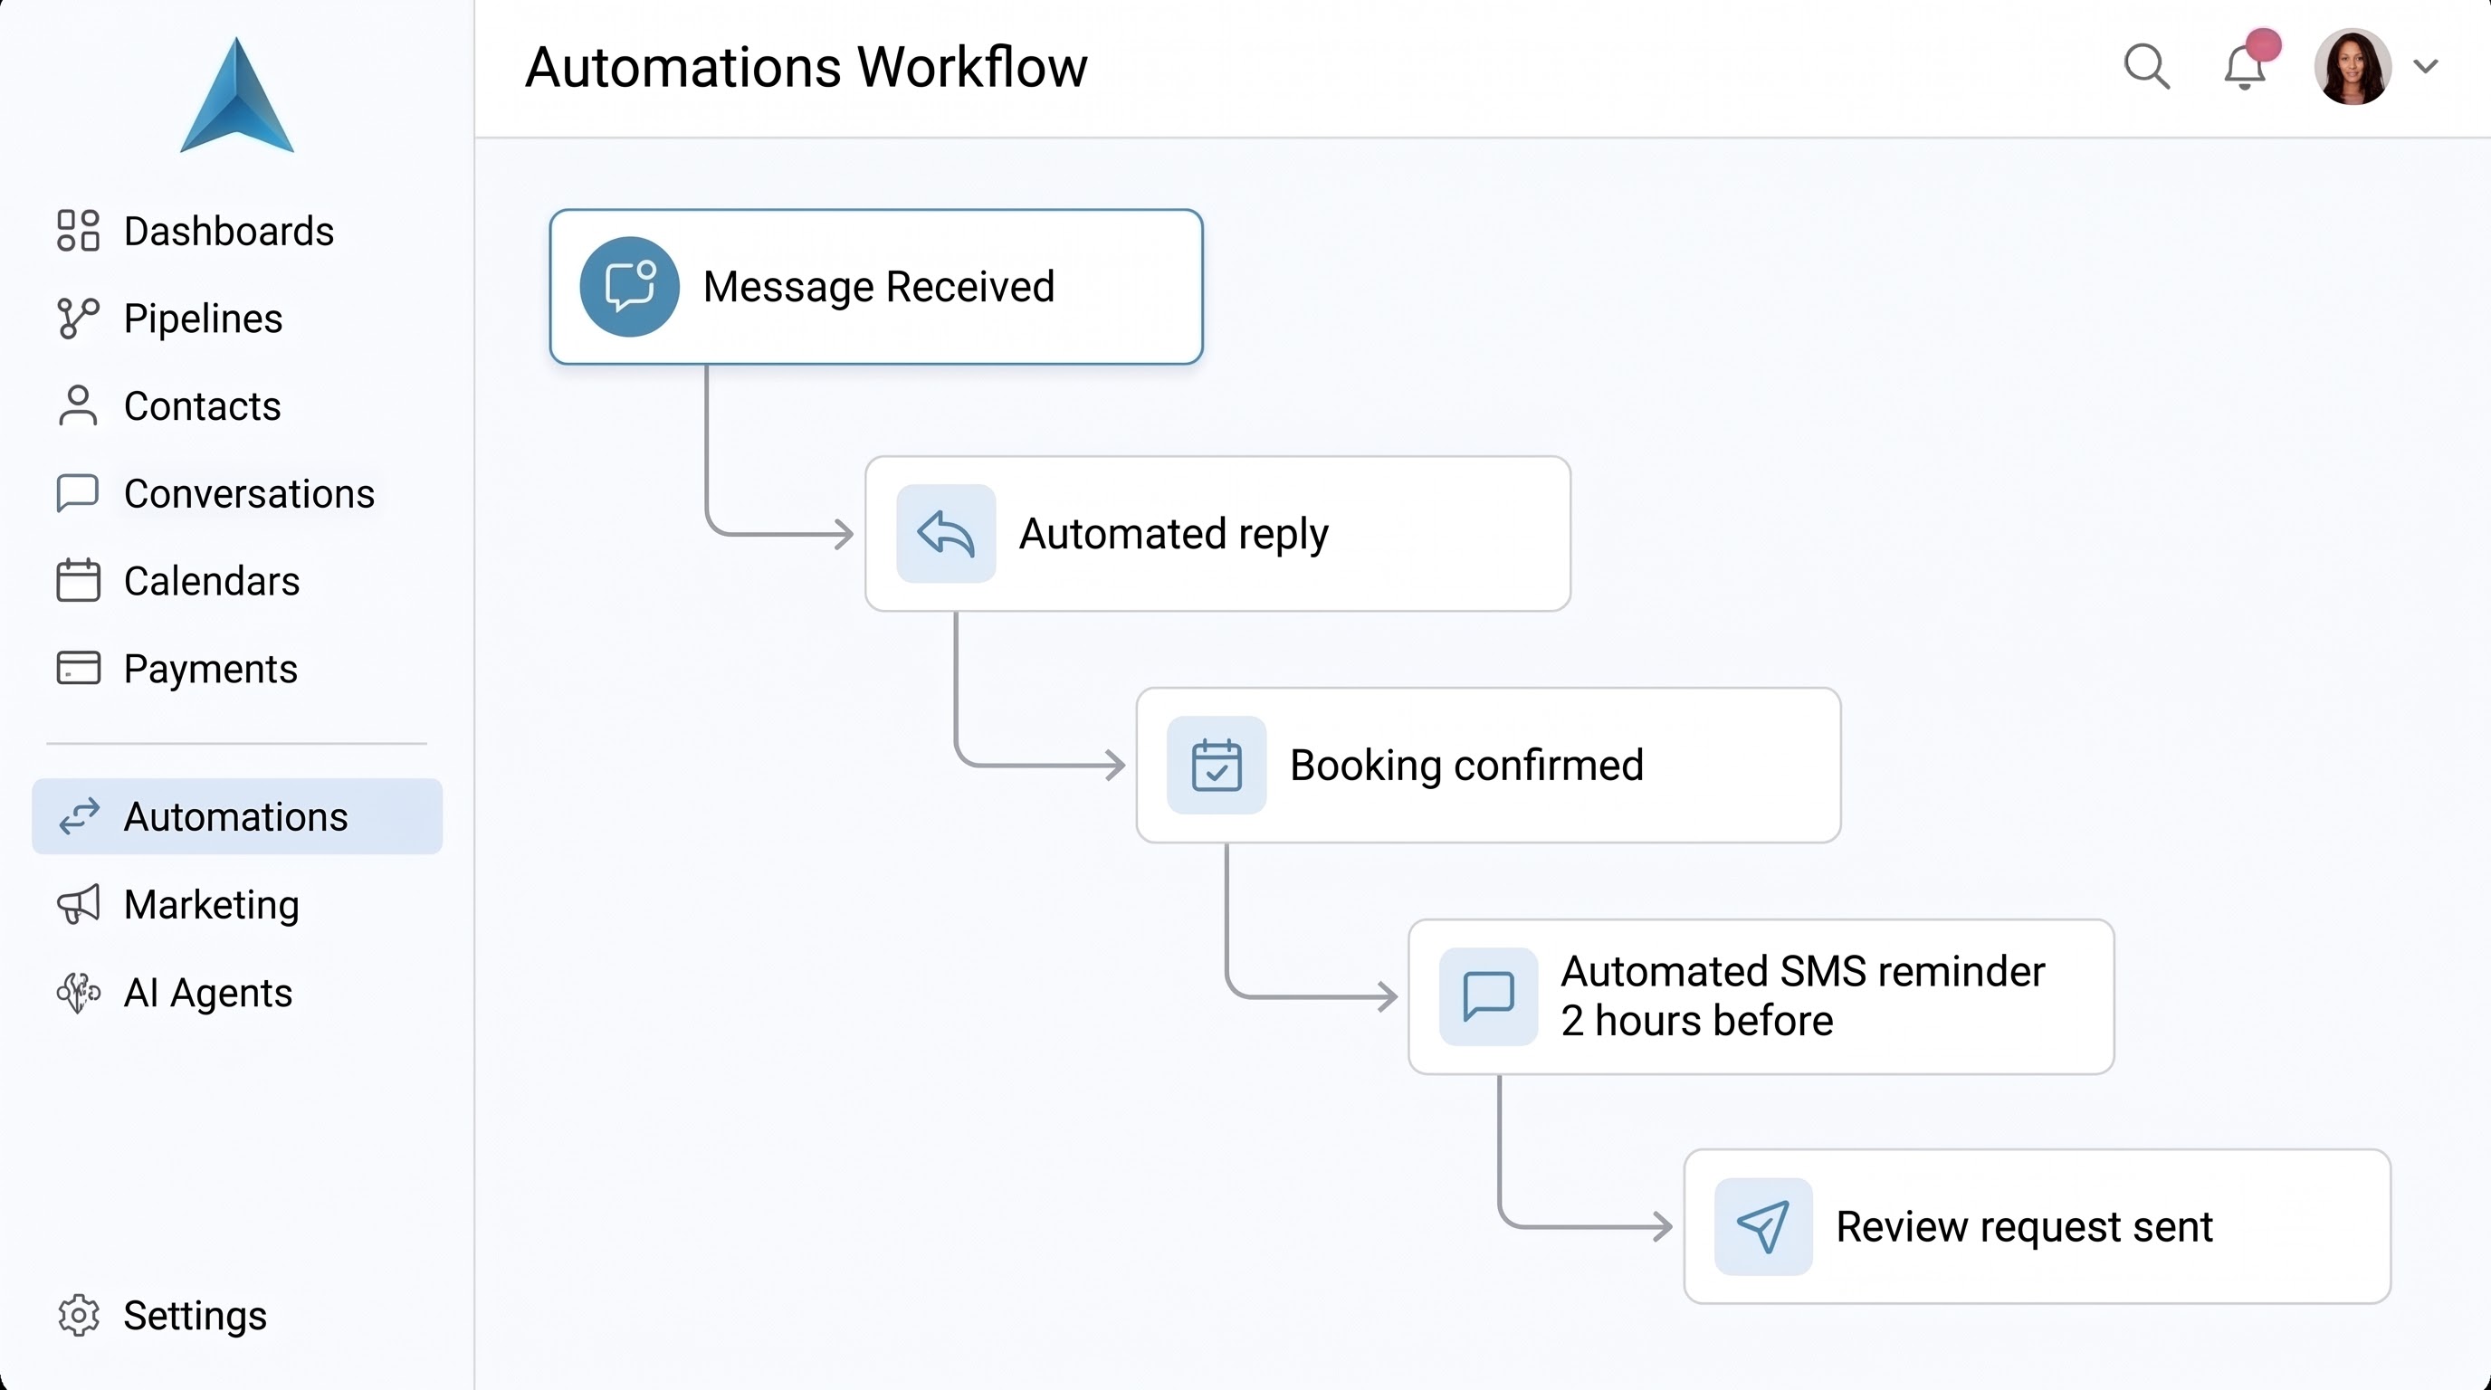Select the Booking confirmed step
2491x1390 pixels.
(1488, 765)
